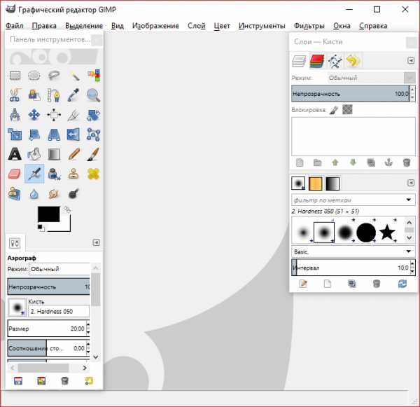Reset colors to black and white

click(x=41, y=228)
